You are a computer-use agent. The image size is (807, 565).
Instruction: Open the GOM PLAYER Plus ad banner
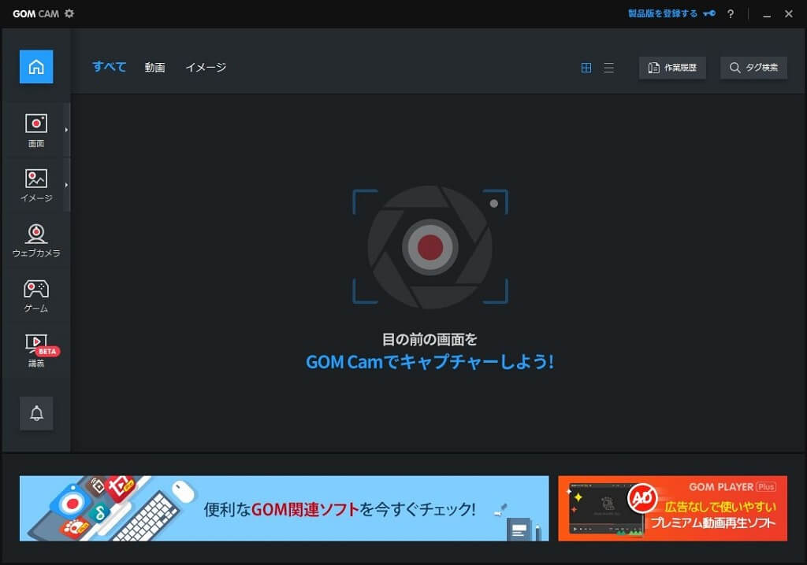[x=673, y=508]
